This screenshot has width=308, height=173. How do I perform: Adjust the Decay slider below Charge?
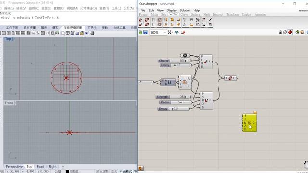click(x=175, y=65)
